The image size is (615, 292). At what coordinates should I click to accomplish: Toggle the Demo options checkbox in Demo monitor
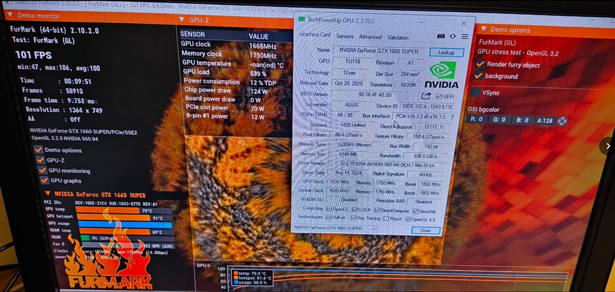38,150
